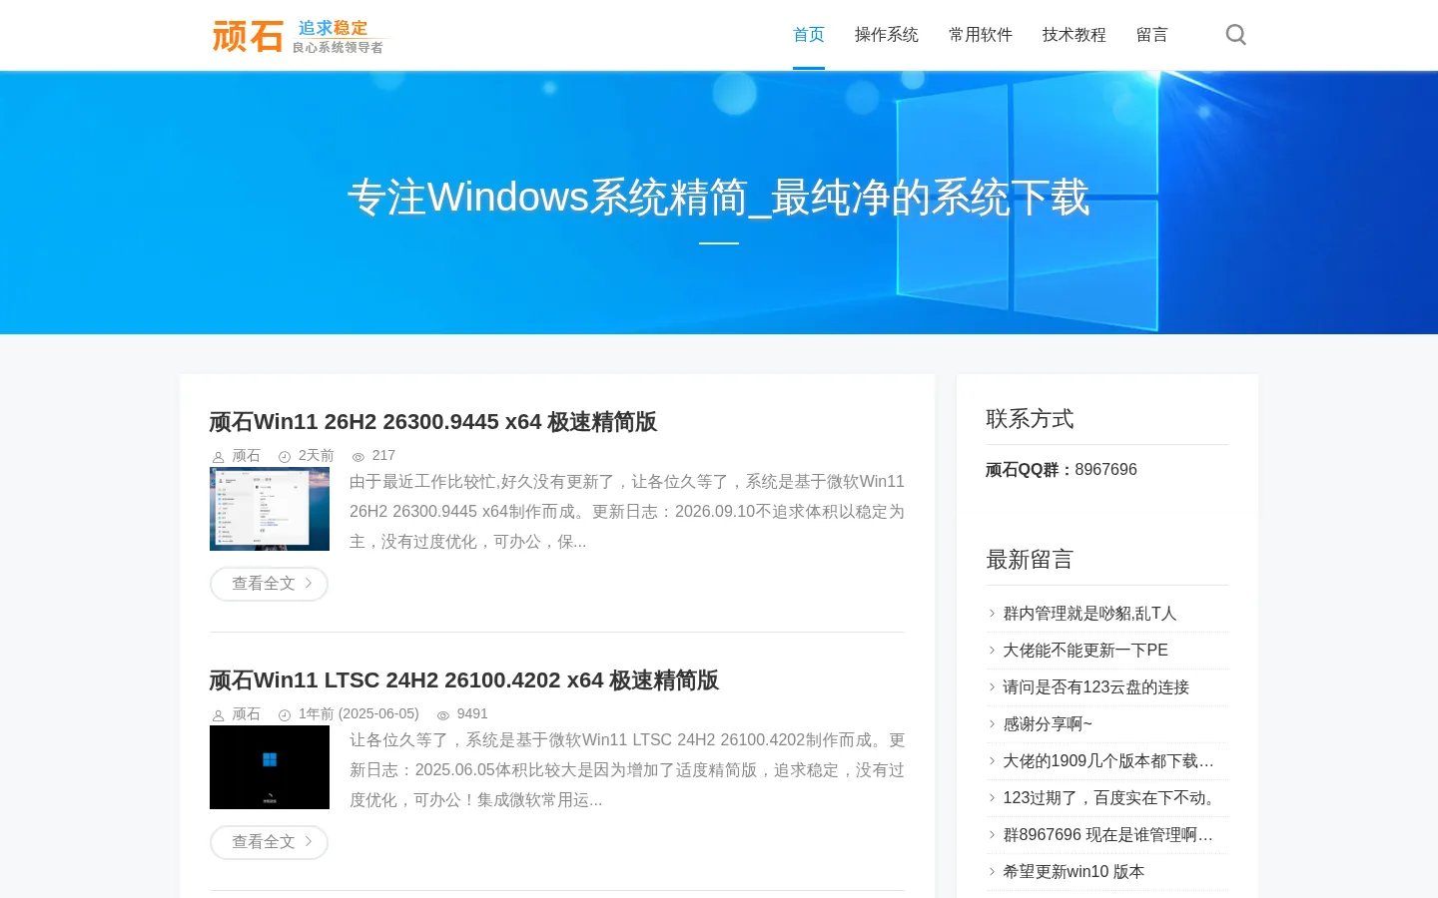Image resolution: width=1438 pixels, height=898 pixels.
Task: Click the 最新留言 heading
Action: point(1030,560)
